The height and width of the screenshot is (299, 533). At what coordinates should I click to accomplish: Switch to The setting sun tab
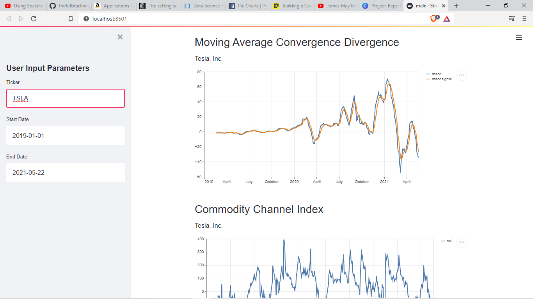tap(159, 6)
